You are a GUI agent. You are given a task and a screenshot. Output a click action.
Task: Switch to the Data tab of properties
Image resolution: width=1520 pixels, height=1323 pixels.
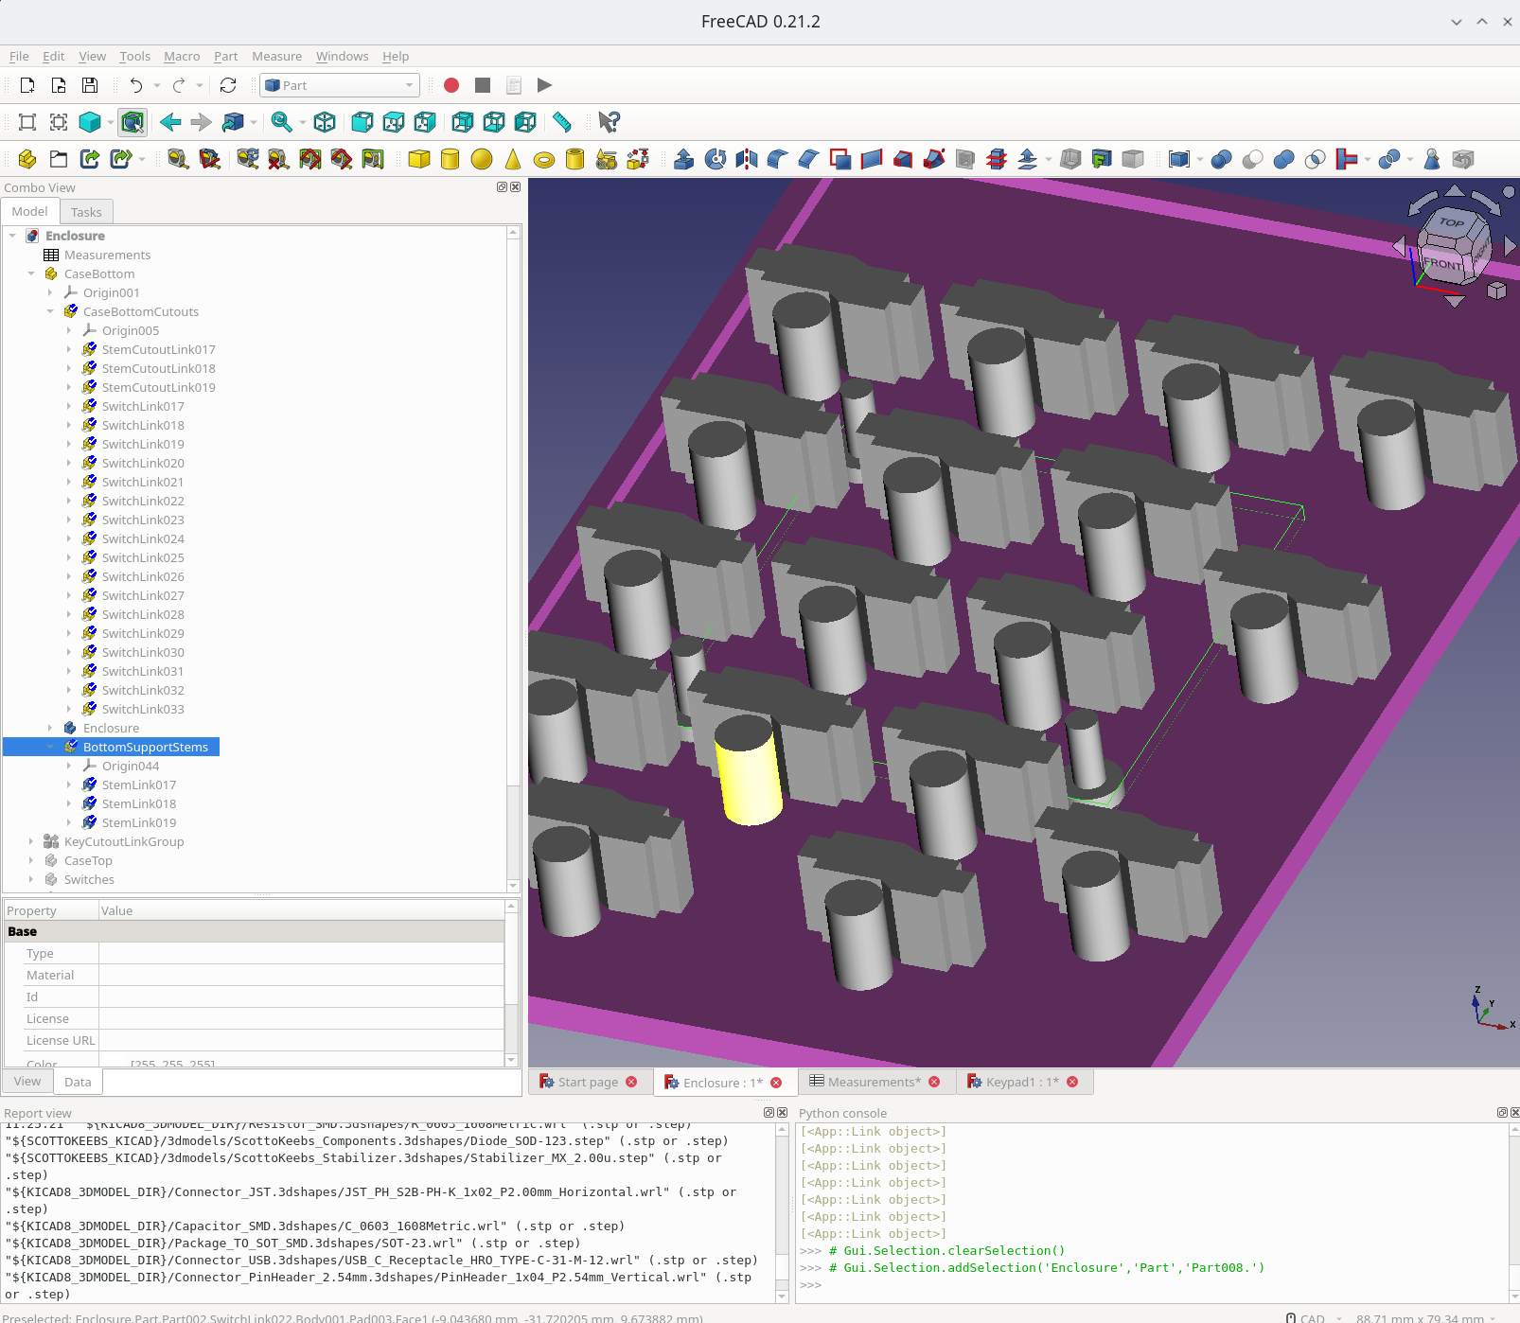coord(78,1081)
